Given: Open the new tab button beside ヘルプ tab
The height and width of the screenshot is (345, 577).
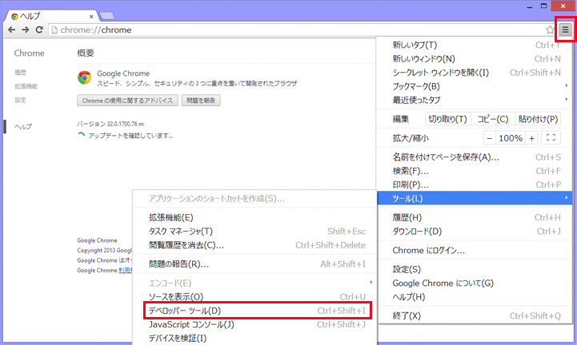Looking at the screenshot, I should (x=106, y=15).
